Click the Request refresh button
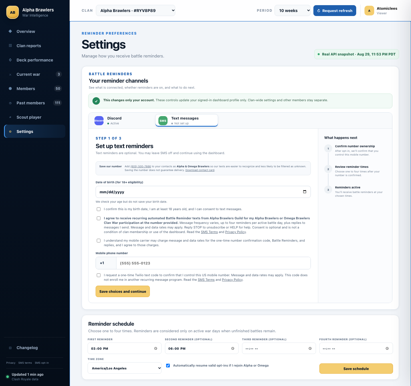Image resolution: width=411 pixels, height=386 pixels. point(335,11)
